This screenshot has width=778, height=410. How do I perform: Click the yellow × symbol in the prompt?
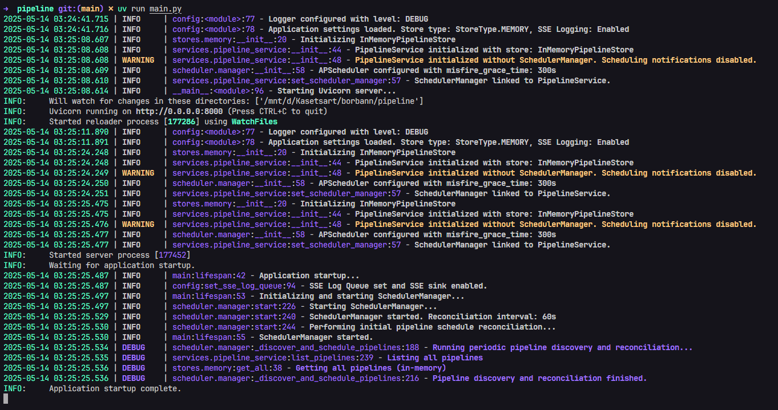pyautogui.click(x=110, y=9)
